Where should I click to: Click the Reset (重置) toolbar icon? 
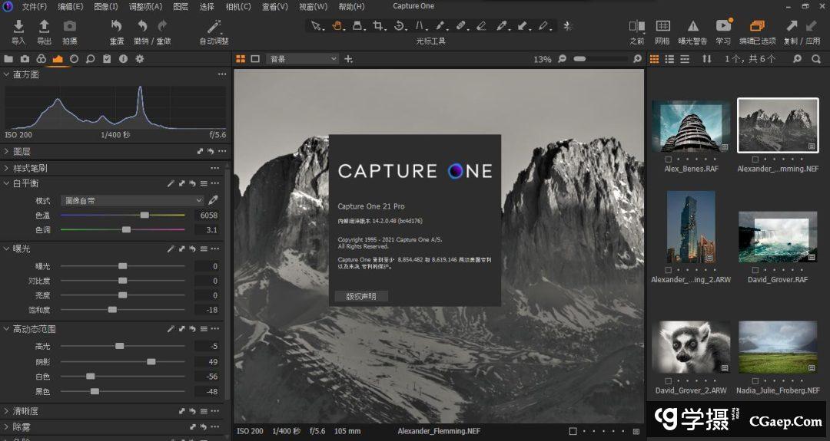(x=116, y=27)
